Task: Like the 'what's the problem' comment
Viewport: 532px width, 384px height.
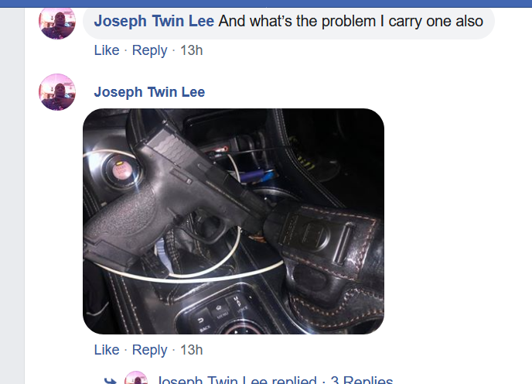Action: pyautogui.click(x=107, y=50)
